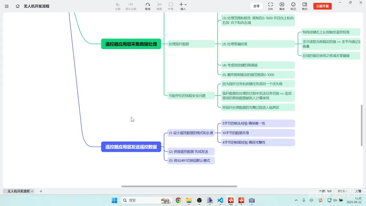Click the 立即升级 upgrade button

pos(323,6)
